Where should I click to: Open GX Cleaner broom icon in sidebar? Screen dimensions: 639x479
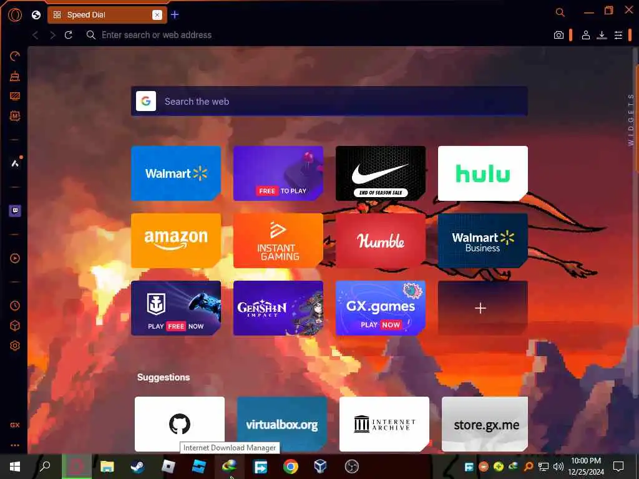[x=15, y=76]
